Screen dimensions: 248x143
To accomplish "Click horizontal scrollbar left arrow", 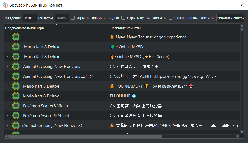I will coord(6,136).
